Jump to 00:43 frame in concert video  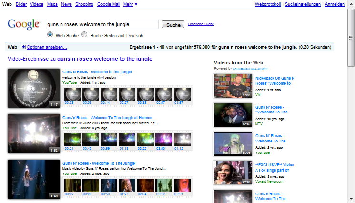(x=91, y=140)
